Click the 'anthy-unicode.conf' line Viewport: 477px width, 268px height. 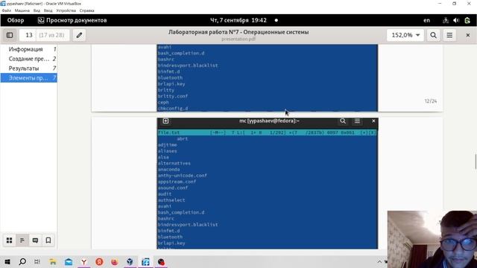point(182,176)
